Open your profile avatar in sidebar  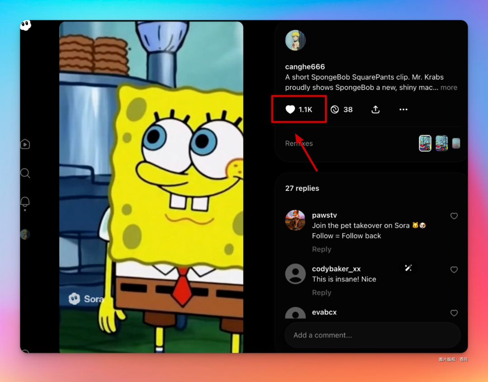pos(25,234)
